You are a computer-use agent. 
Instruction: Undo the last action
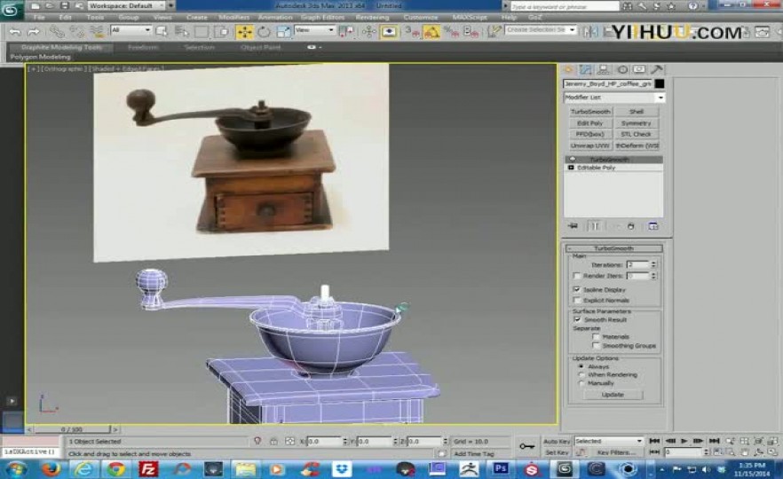pyautogui.click(x=15, y=33)
